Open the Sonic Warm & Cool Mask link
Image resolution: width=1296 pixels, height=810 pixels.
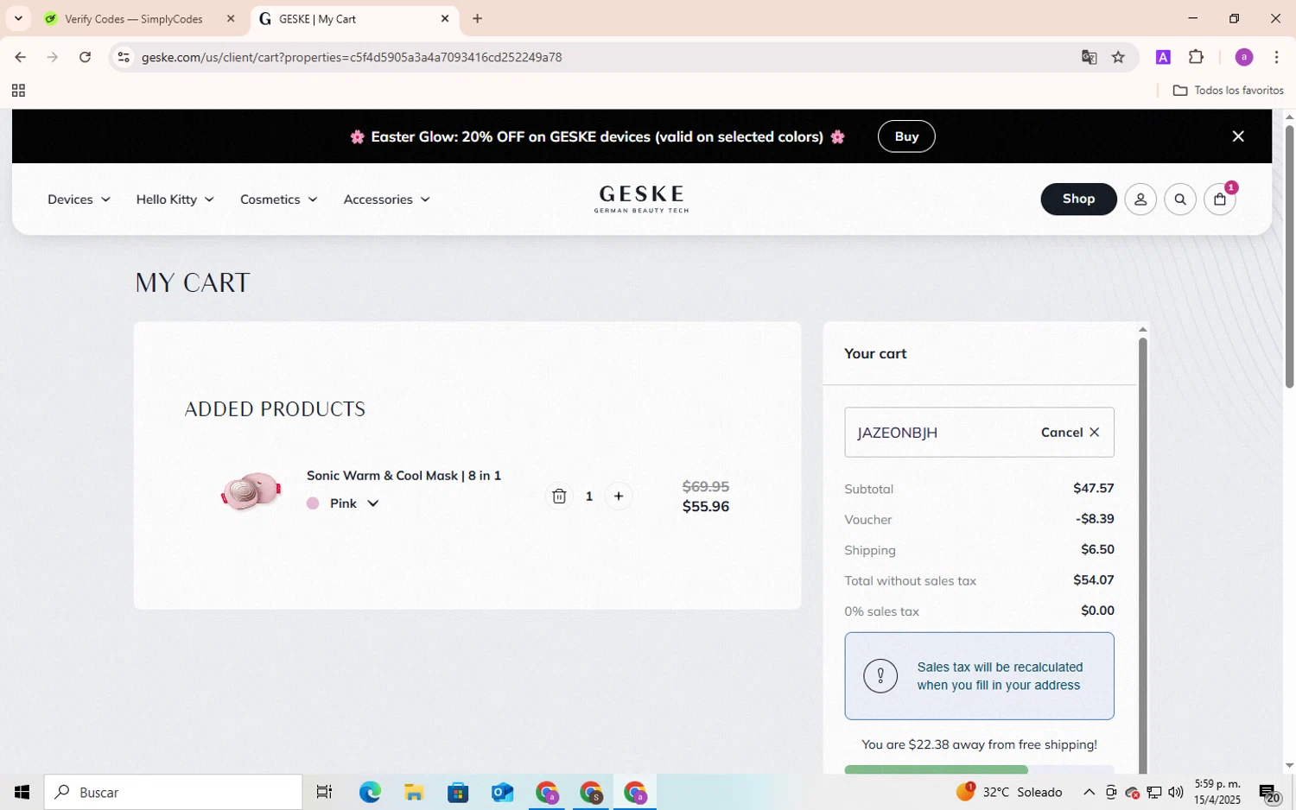click(x=403, y=476)
